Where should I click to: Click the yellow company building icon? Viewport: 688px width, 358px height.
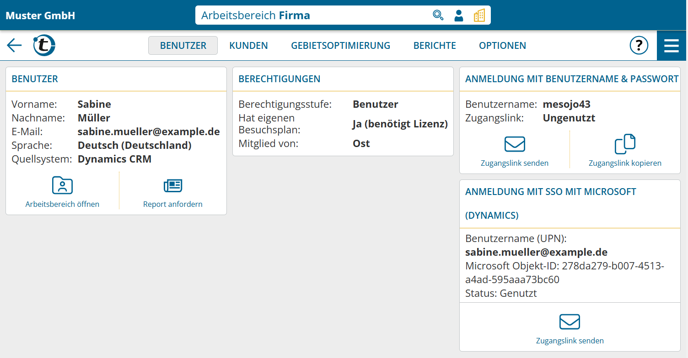point(479,16)
